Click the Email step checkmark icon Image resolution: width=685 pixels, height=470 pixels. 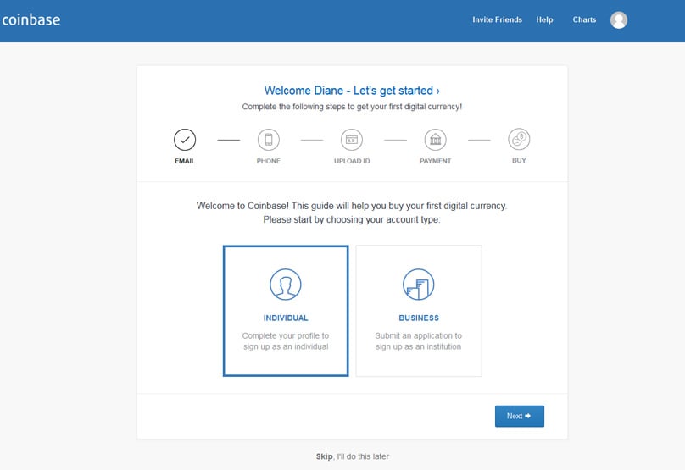tap(185, 140)
